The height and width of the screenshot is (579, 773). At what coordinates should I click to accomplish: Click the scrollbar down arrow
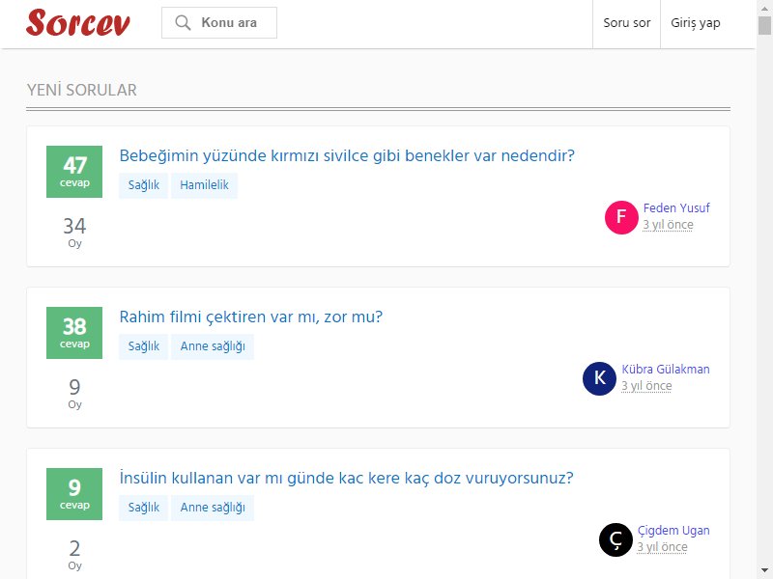(764, 571)
